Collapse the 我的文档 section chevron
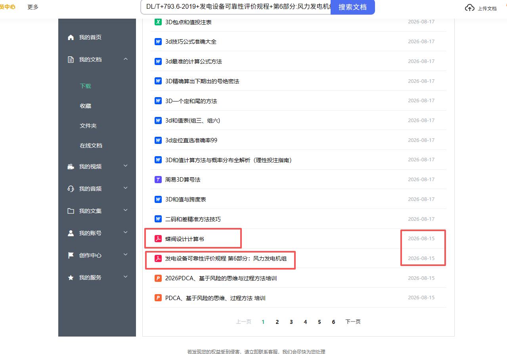The height and width of the screenshot is (354, 507). point(126,59)
